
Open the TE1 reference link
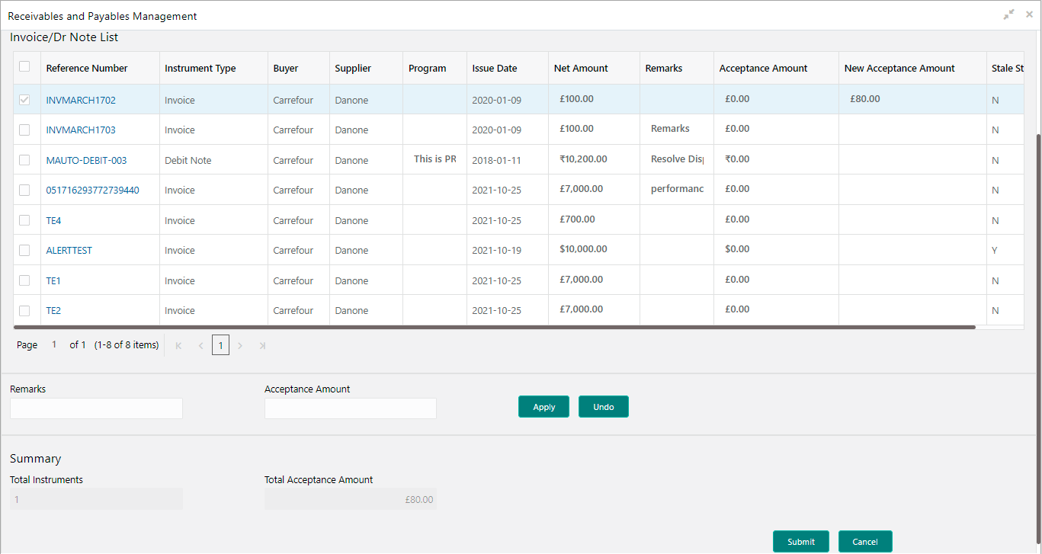tap(53, 281)
